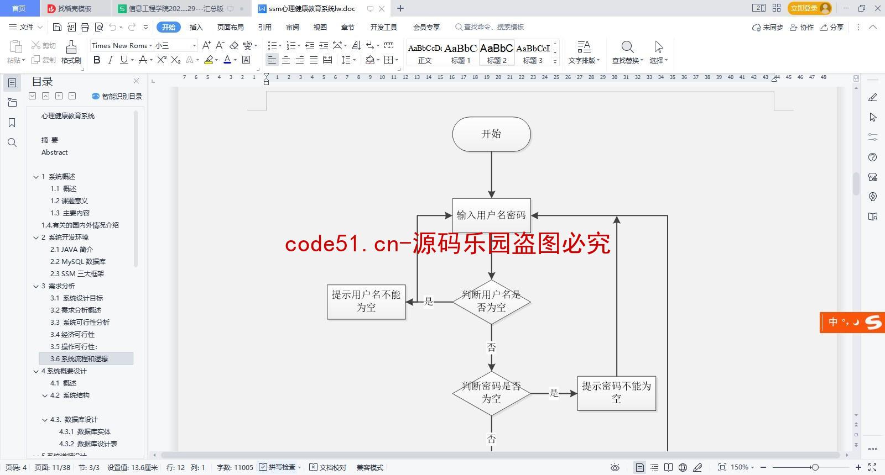
Task: Decrease paragraph indent
Action: [x=310, y=45]
